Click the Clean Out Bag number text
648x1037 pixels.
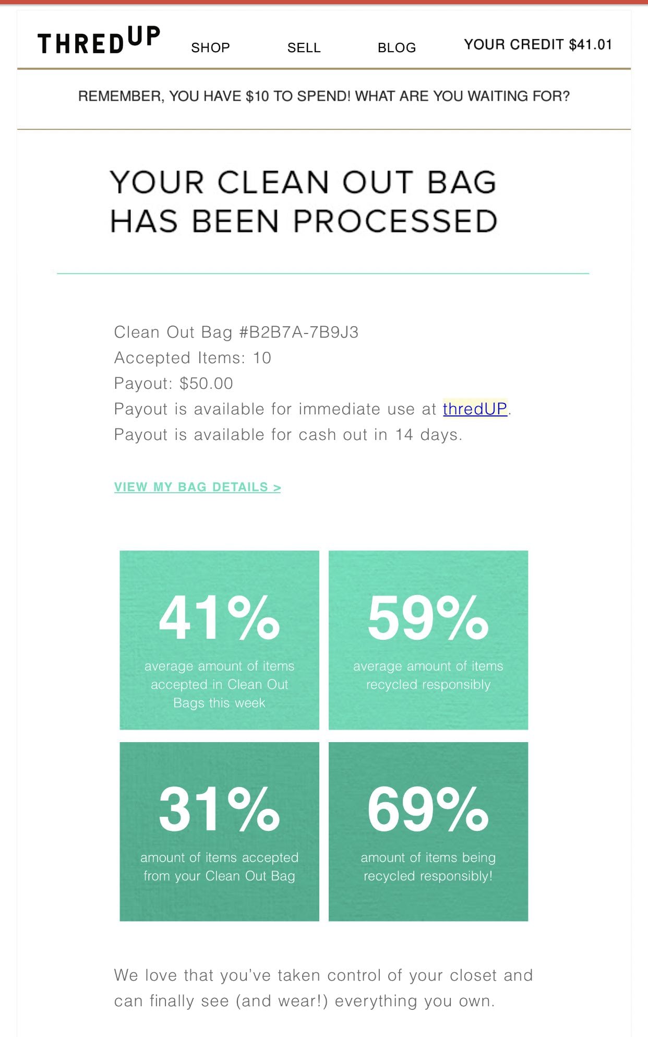coord(236,332)
